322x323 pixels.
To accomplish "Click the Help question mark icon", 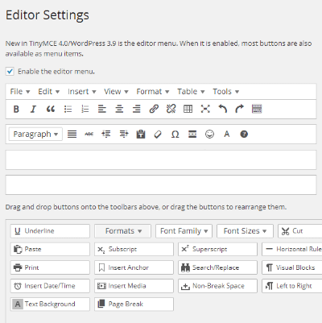I will (244, 134).
